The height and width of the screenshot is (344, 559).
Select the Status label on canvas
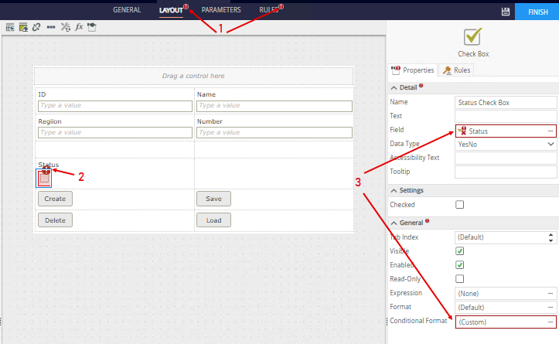(x=49, y=165)
